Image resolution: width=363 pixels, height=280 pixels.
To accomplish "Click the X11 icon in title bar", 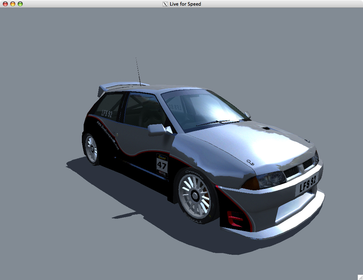I will tap(165, 4).
